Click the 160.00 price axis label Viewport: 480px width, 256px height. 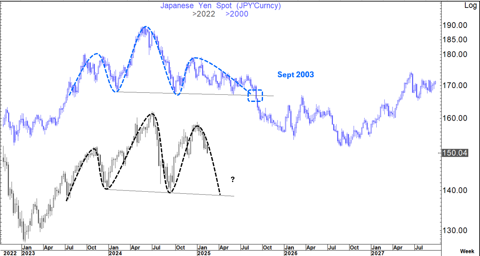click(x=455, y=118)
